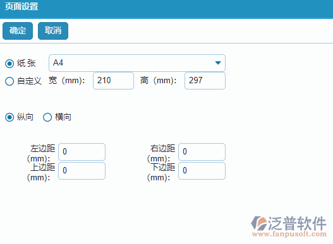
Task: Click the 宽 (mm): label
Action: click(x=67, y=81)
